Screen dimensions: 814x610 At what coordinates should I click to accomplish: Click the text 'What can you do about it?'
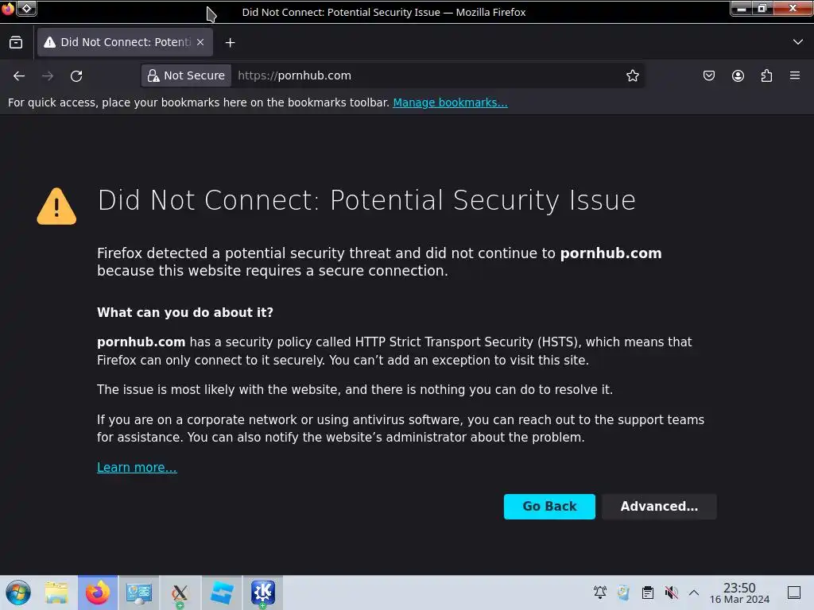tap(184, 312)
